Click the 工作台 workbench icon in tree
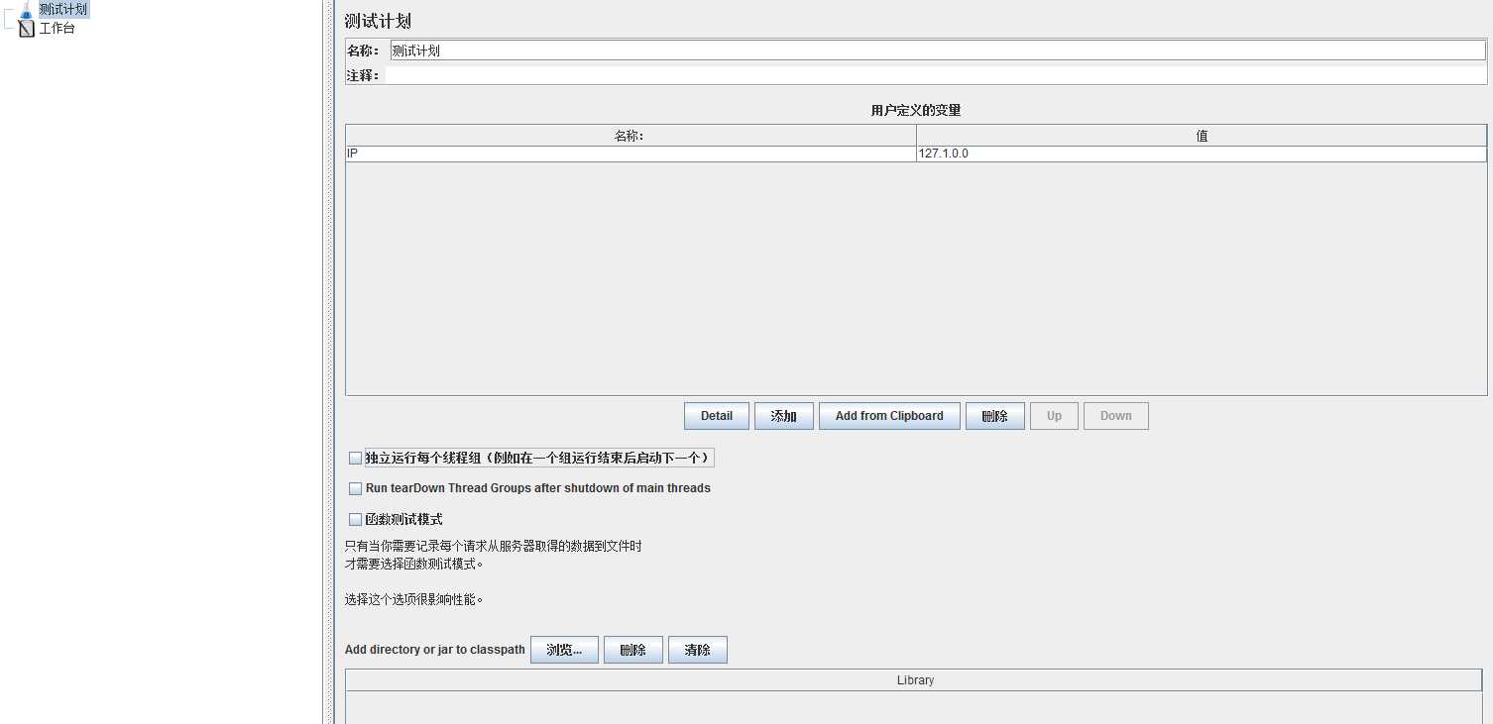Viewport: 1493px width, 724px height. pyautogui.click(x=27, y=29)
